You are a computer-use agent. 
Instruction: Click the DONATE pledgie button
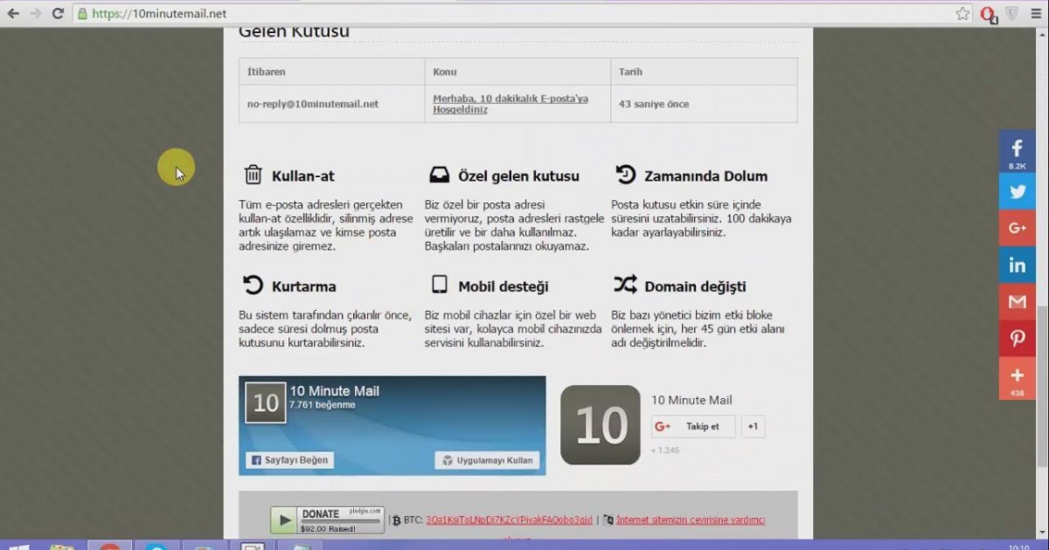327,520
